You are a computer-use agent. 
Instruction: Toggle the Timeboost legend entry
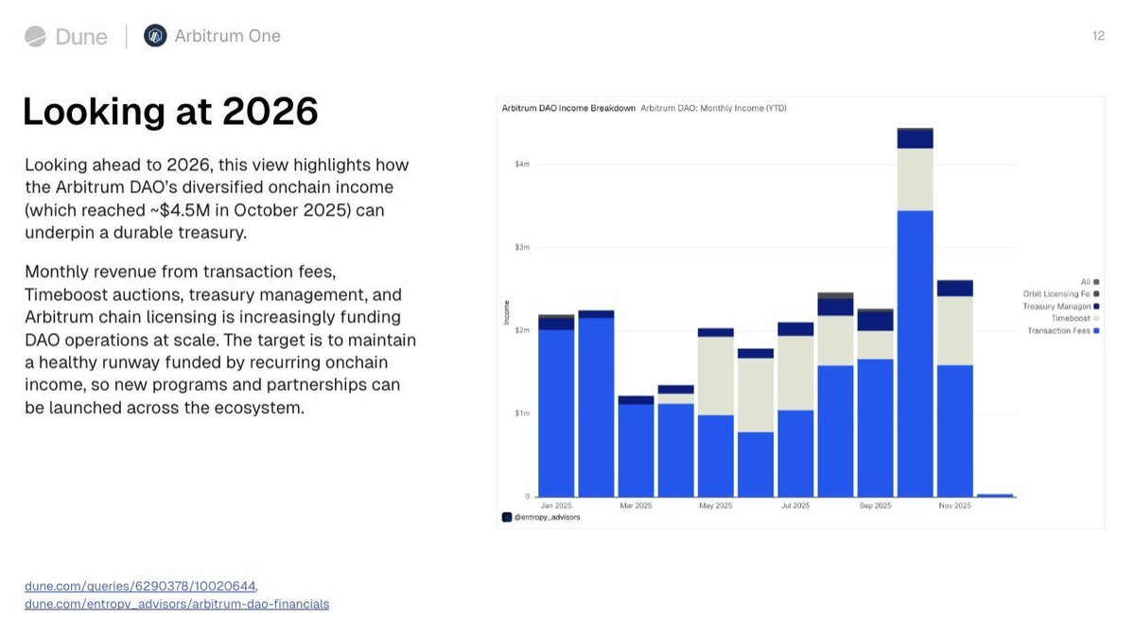coord(1075,319)
